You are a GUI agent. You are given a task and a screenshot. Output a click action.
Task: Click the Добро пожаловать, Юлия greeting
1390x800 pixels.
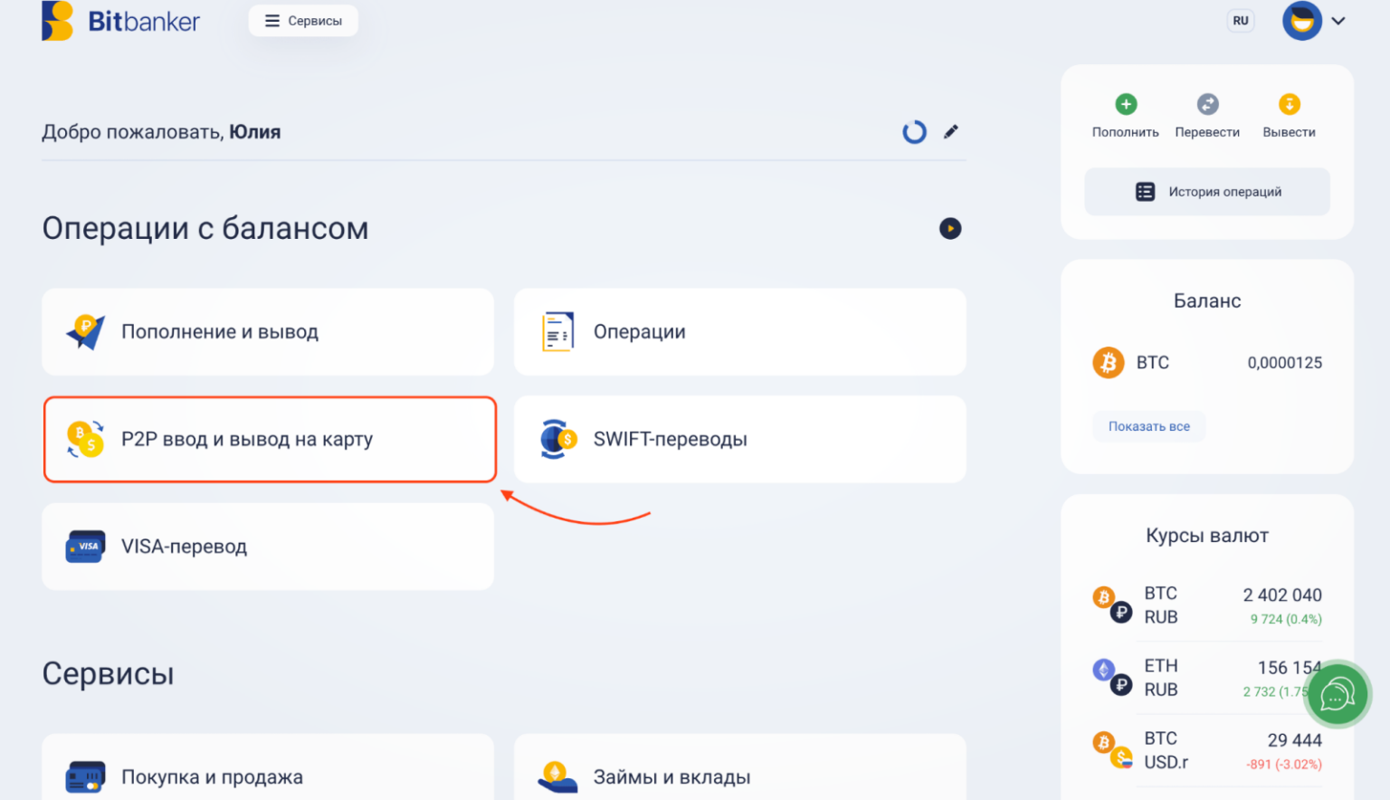(161, 132)
